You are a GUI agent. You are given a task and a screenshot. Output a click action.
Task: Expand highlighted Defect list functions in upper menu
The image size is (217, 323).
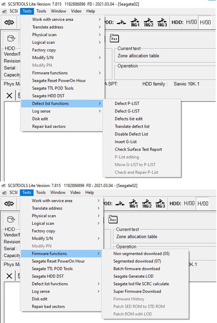(x=62, y=103)
